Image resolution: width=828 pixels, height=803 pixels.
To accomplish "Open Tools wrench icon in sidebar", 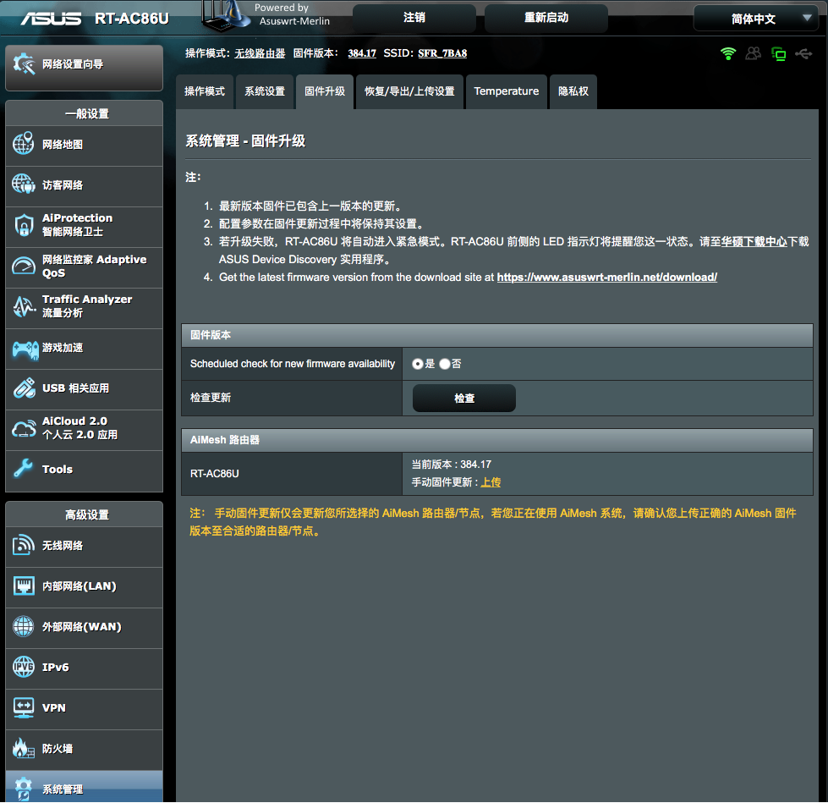I will click(x=24, y=470).
